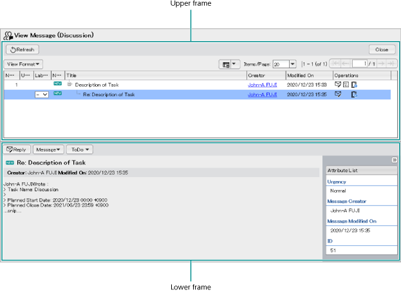This screenshot has height=292, width=401.
Task: Open the Message menu in lower frame
Action: pos(48,149)
